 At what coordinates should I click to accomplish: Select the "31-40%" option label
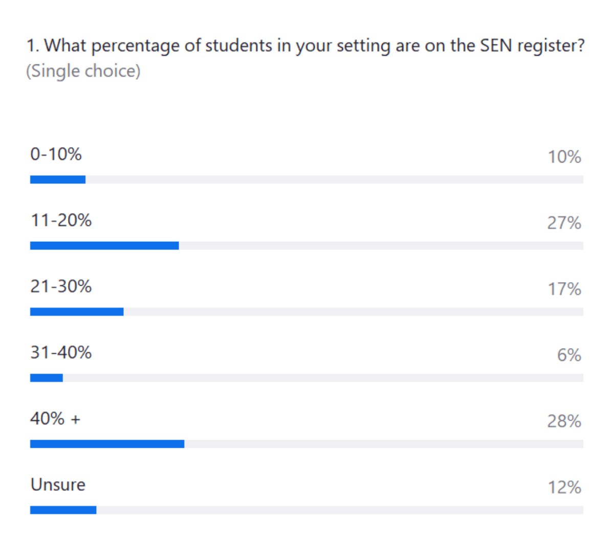click(61, 352)
